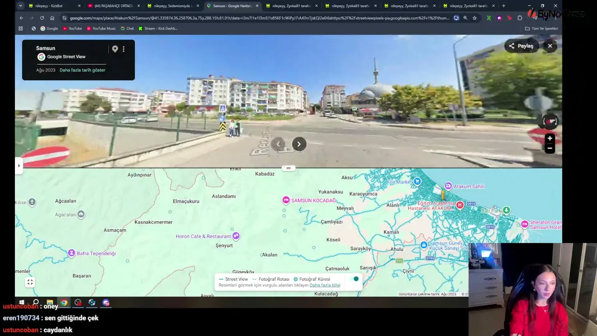
Task: Go back in the browser history
Action: click(x=21, y=18)
